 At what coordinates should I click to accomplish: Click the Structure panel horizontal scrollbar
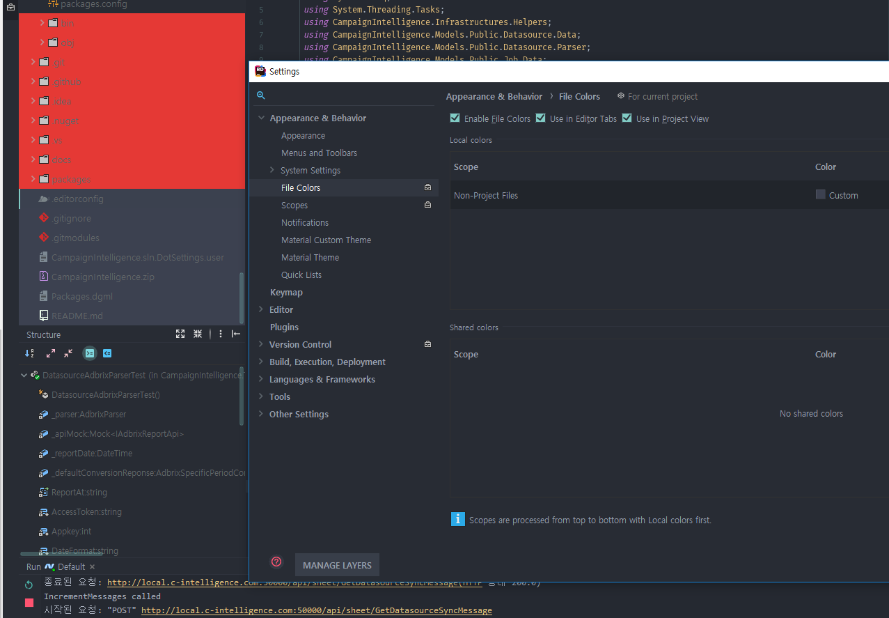coord(61,554)
